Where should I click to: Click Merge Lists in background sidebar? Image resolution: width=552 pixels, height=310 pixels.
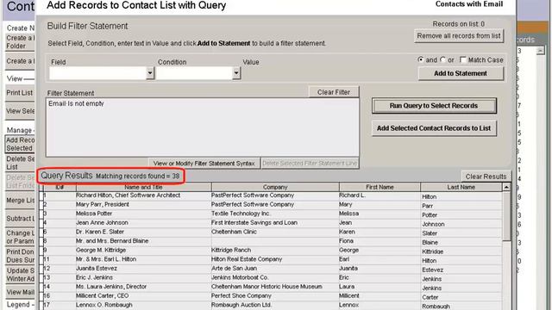click(20, 201)
